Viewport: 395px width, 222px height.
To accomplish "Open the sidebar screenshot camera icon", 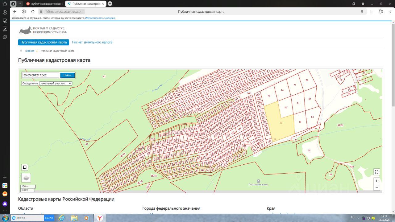I will click(5, 21).
